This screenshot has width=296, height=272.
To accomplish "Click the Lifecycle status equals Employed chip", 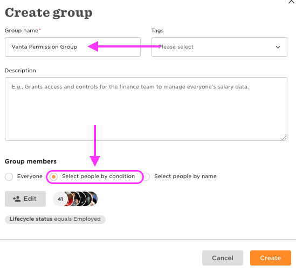I will pos(55,219).
